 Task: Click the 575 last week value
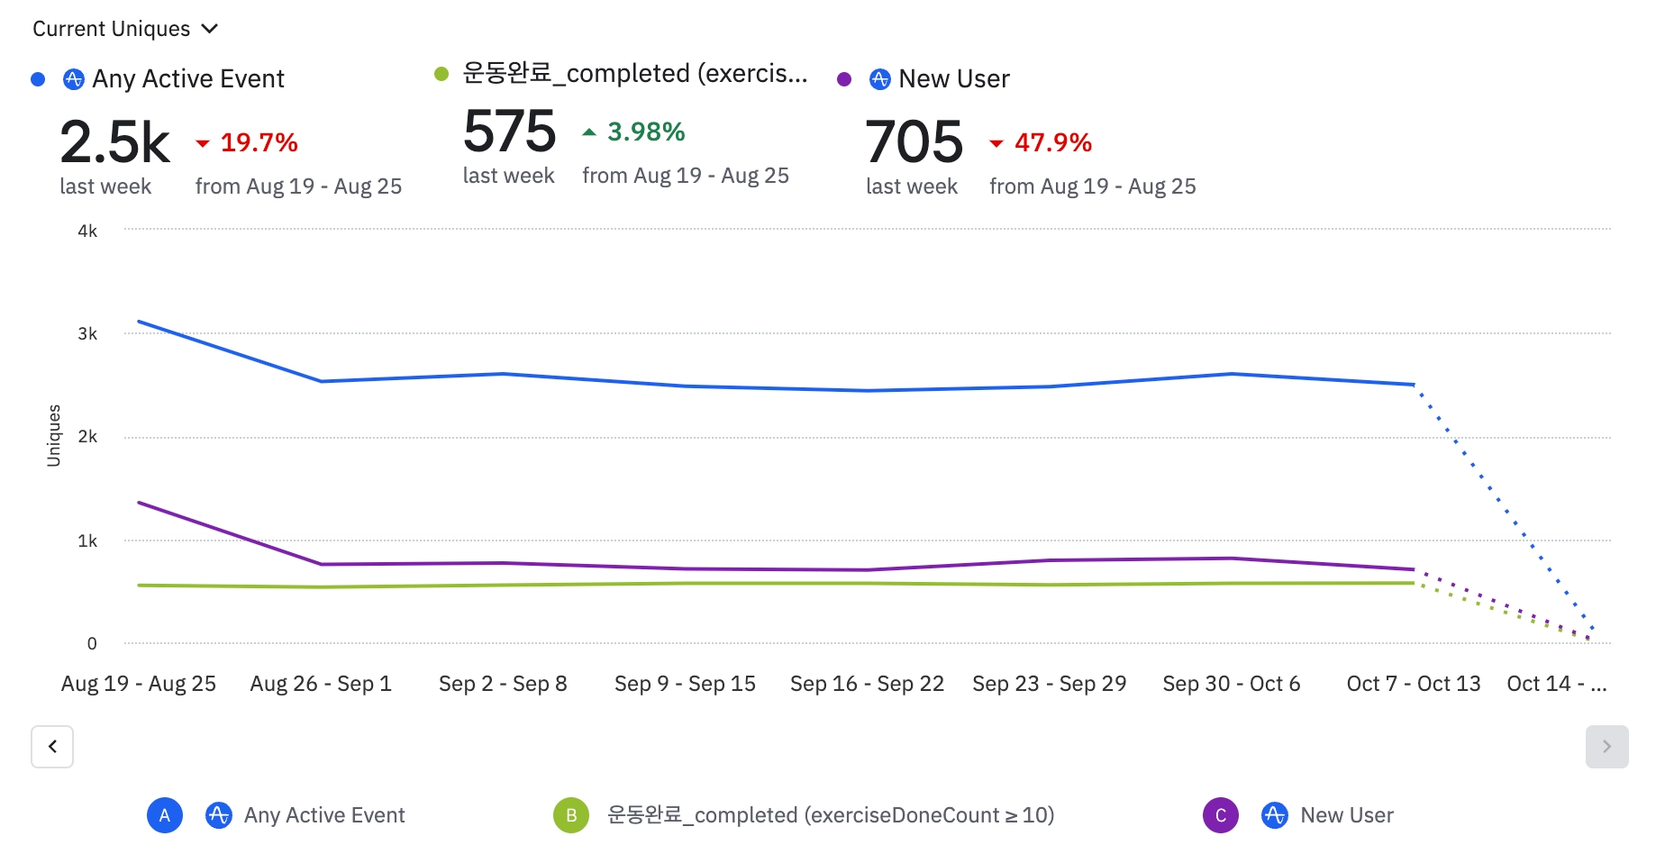(x=509, y=132)
